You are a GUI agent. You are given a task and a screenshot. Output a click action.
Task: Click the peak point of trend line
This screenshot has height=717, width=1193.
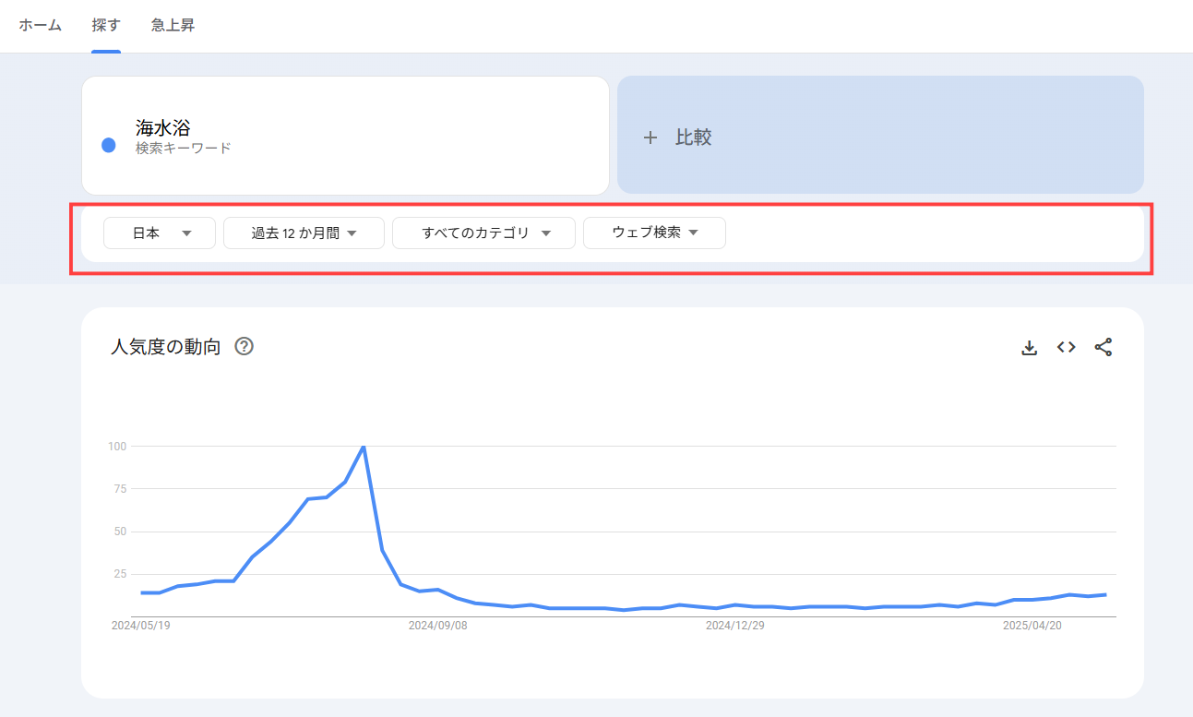pyautogui.click(x=364, y=447)
